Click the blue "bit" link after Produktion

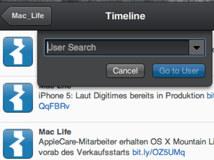click(x=210, y=96)
